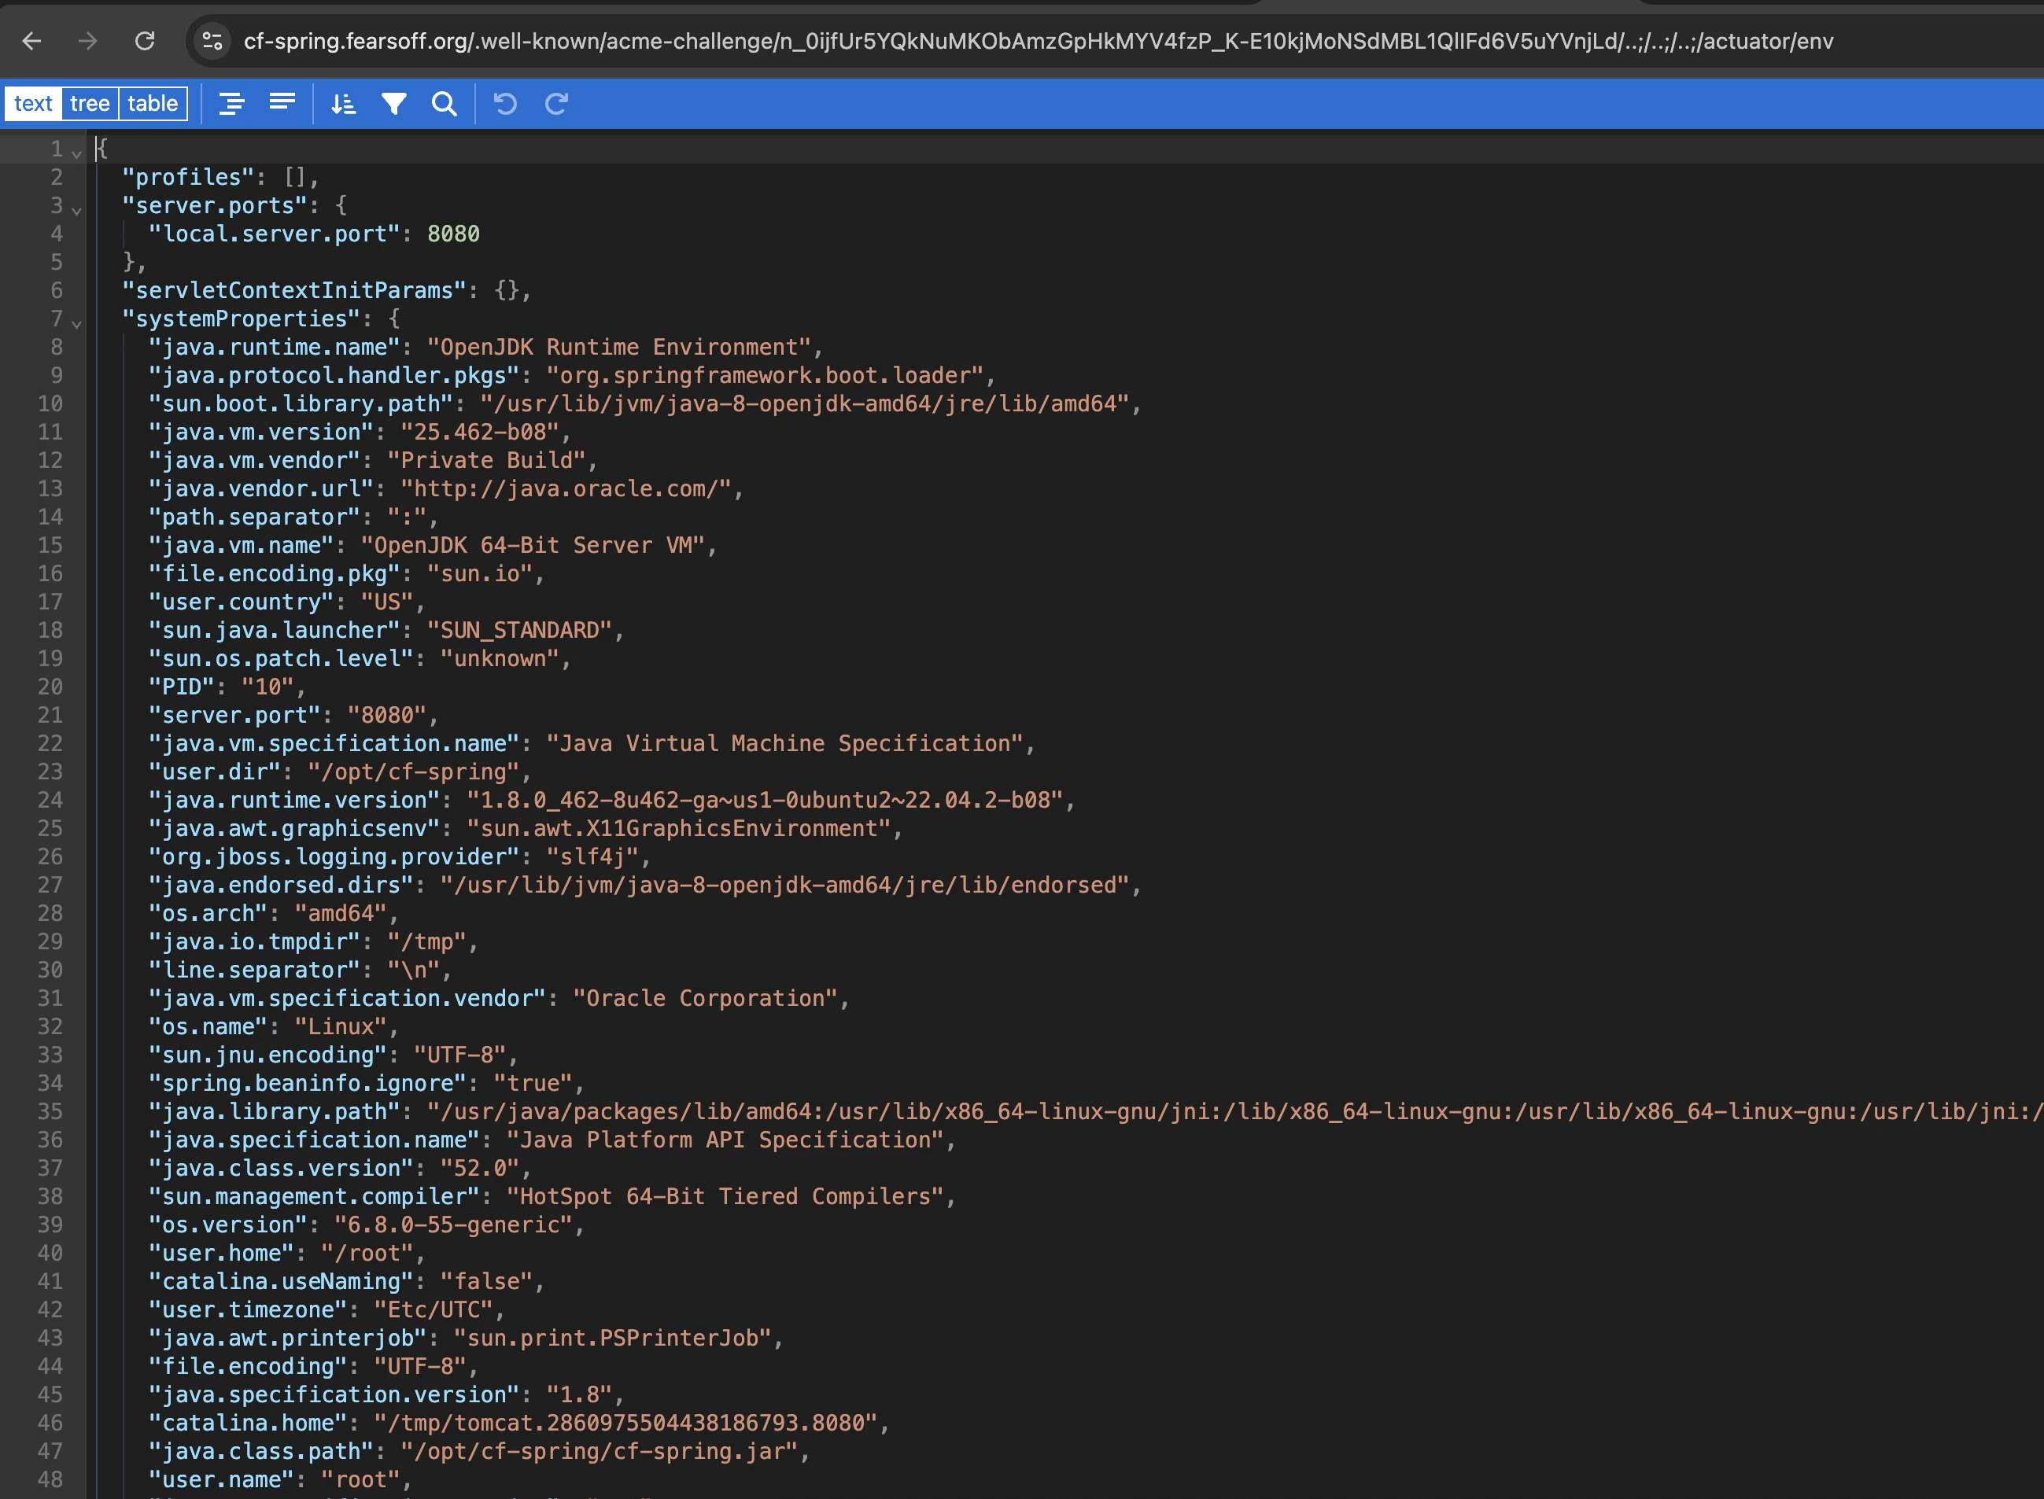Switch to the tree view mode
This screenshot has width=2044, height=1499.
coord(90,104)
